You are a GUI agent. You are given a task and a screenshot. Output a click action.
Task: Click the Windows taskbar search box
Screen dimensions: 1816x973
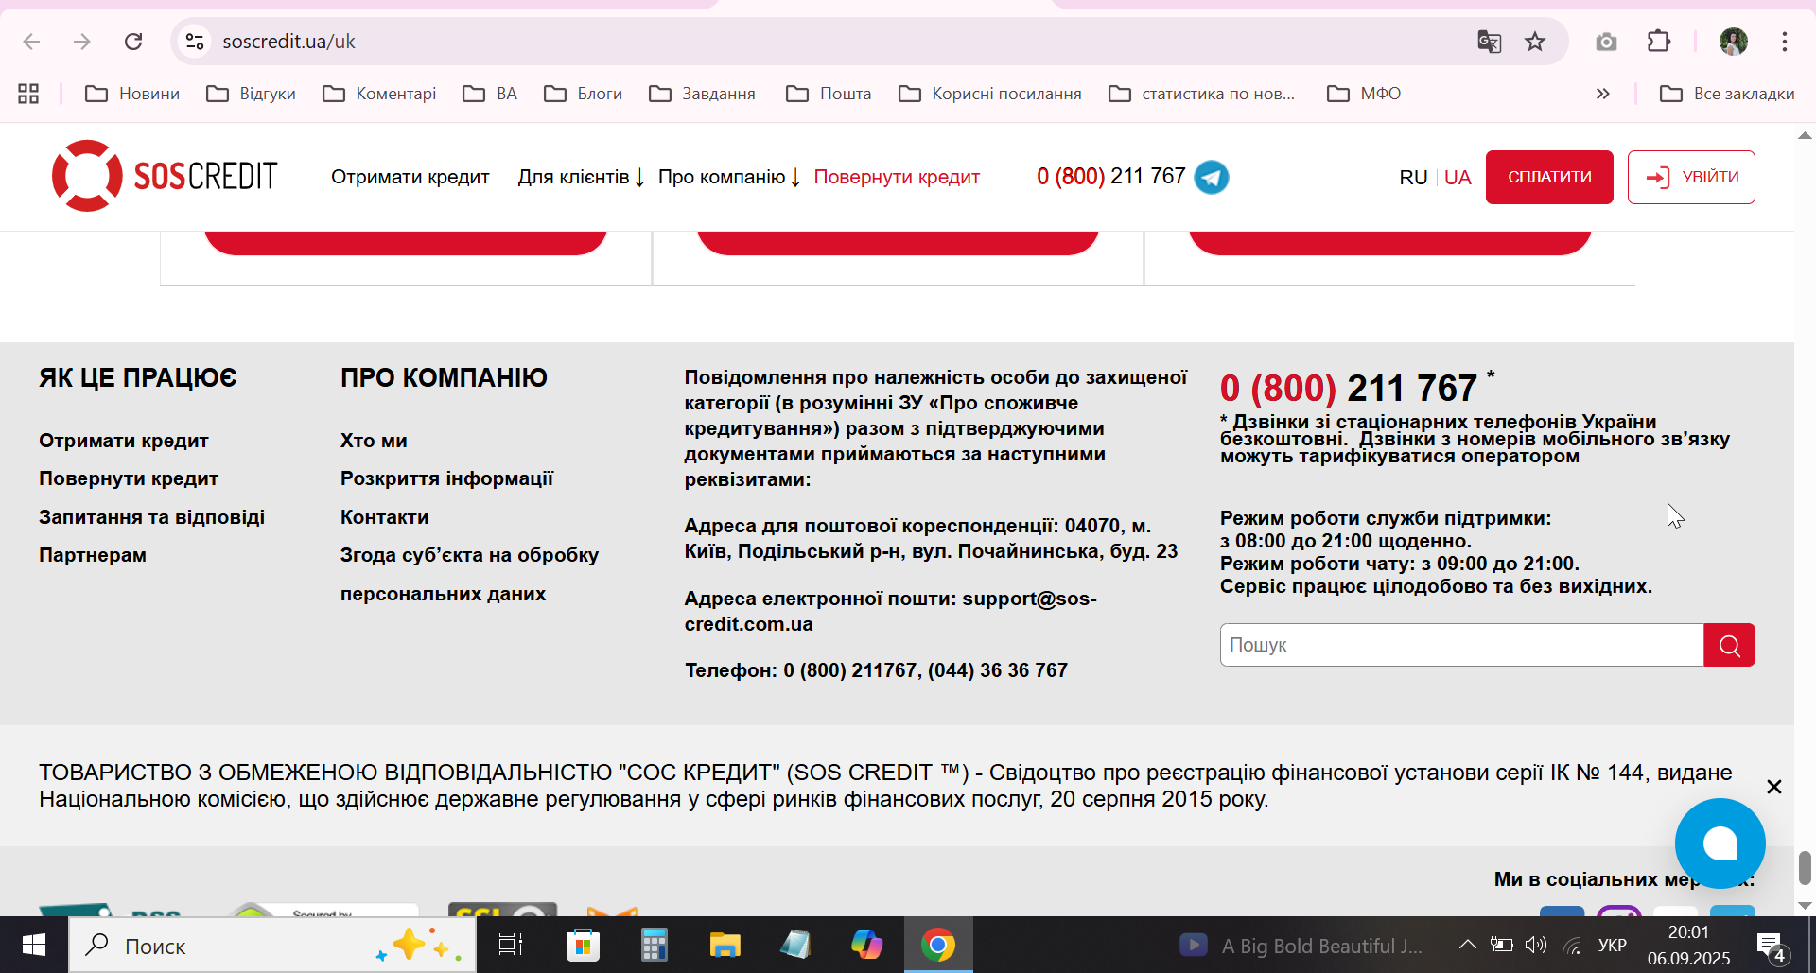pyautogui.click(x=272, y=945)
